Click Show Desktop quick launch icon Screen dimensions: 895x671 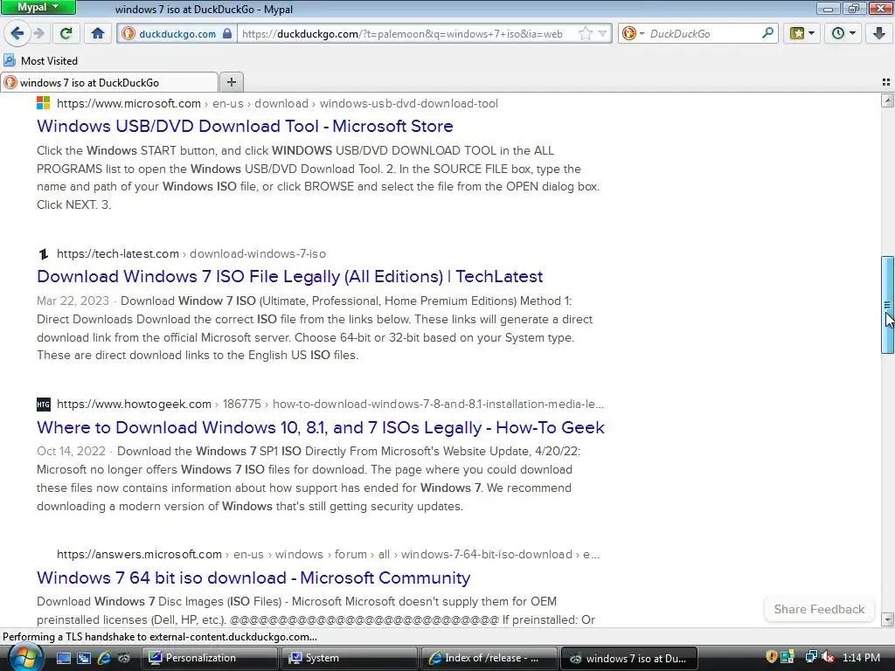63,658
